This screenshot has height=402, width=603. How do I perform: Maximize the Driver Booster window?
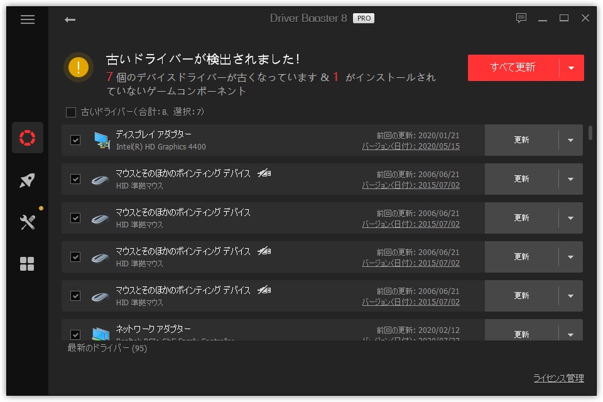[x=564, y=18]
